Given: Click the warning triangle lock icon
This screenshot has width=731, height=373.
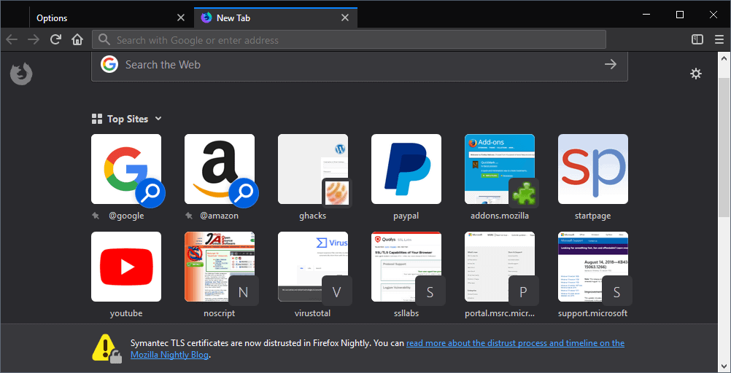Looking at the screenshot, I should pos(107,348).
